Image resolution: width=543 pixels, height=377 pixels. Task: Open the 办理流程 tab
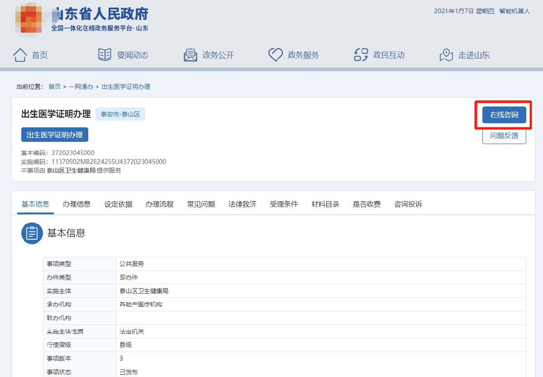click(159, 204)
